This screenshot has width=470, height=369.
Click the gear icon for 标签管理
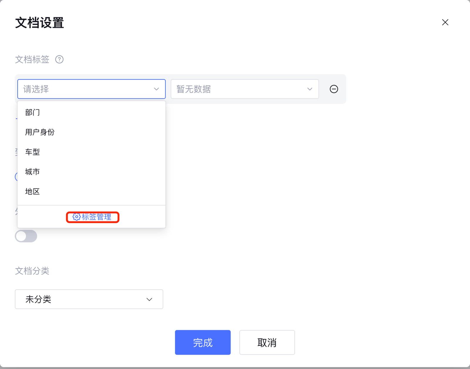point(76,217)
